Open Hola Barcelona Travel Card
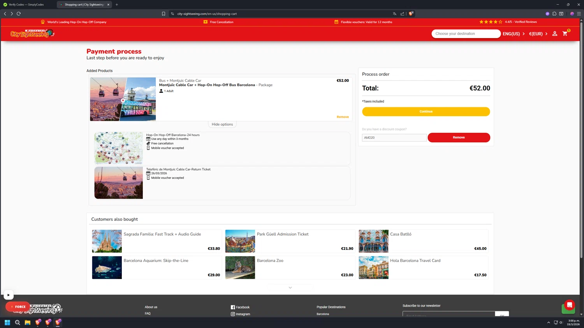The width and height of the screenshot is (584, 328). tap(423, 267)
